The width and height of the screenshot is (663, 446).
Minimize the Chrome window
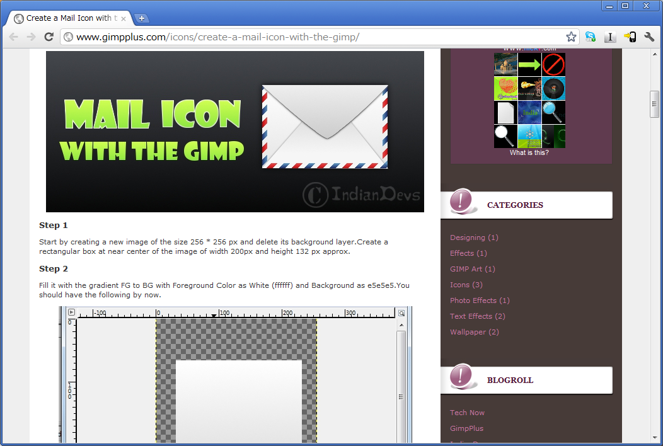pos(609,6)
